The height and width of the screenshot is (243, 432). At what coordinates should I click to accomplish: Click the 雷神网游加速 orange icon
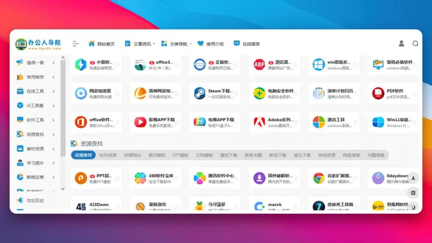[x=140, y=93]
